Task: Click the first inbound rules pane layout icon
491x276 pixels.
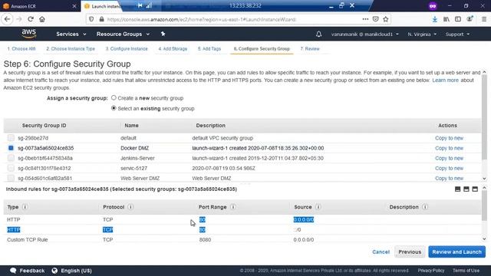Action: (x=457, y=189)
